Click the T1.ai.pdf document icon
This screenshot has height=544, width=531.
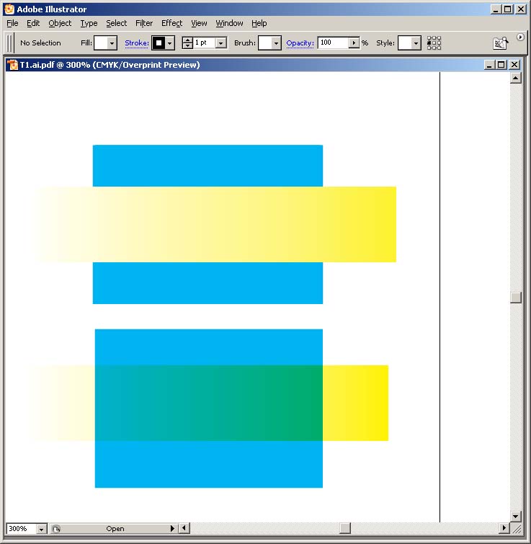point(13,65)
